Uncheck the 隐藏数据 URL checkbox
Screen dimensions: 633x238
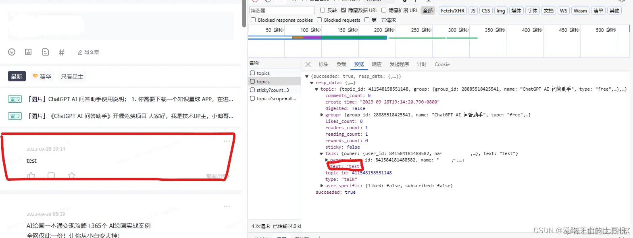point(344,10)
